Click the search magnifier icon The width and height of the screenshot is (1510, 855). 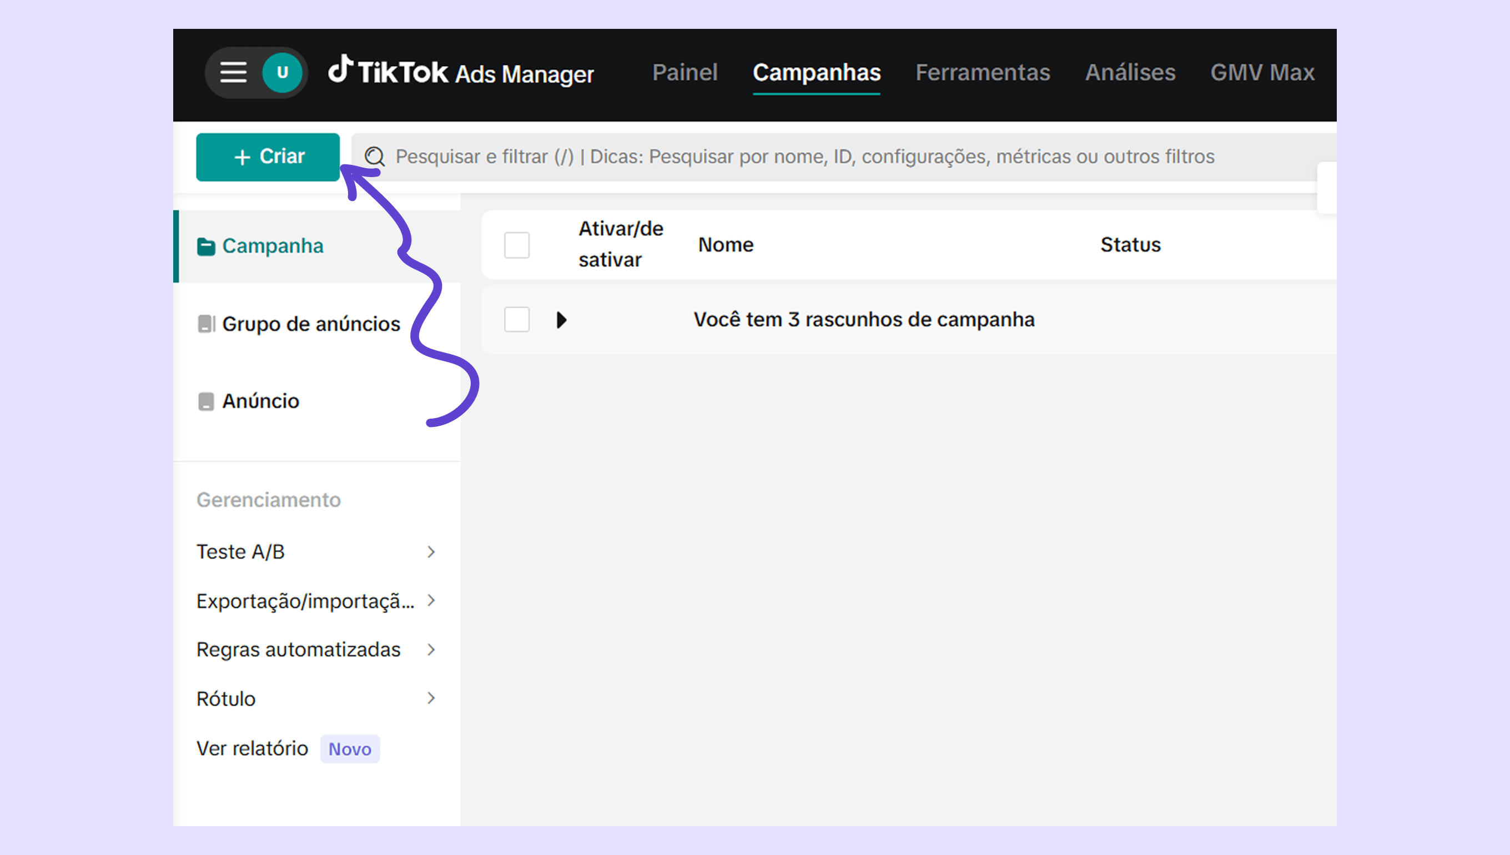pos(375,157)
